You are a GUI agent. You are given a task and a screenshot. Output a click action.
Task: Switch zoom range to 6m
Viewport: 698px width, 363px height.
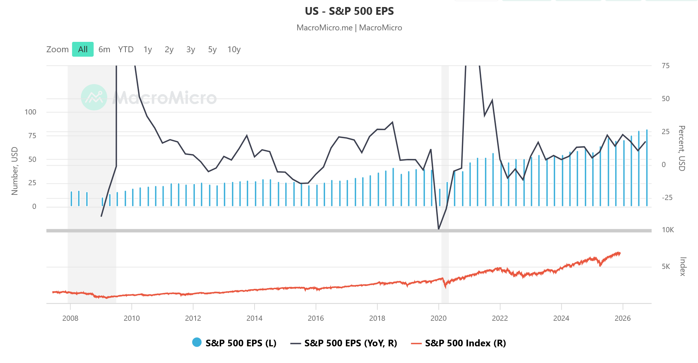(x=104, y=50)
